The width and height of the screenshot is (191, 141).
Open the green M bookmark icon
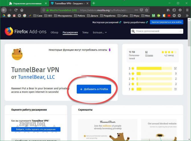pyautogui.click(x=153, y=16)
